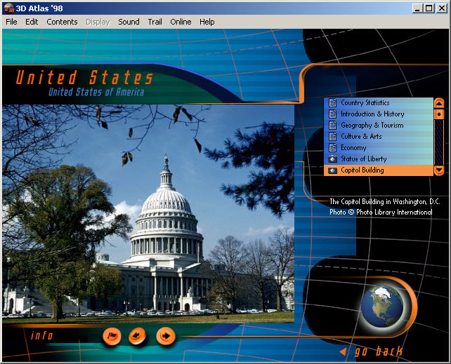Click the camera icon beside Statue of Liberty

tap(333, 159)
